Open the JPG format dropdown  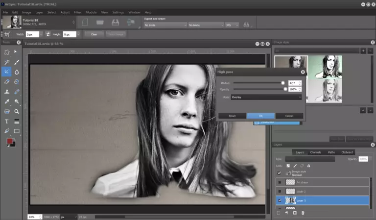[x=233, y=25]
